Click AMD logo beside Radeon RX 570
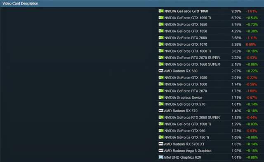Viewport: 264px width, 162px height. click(161, 111)
